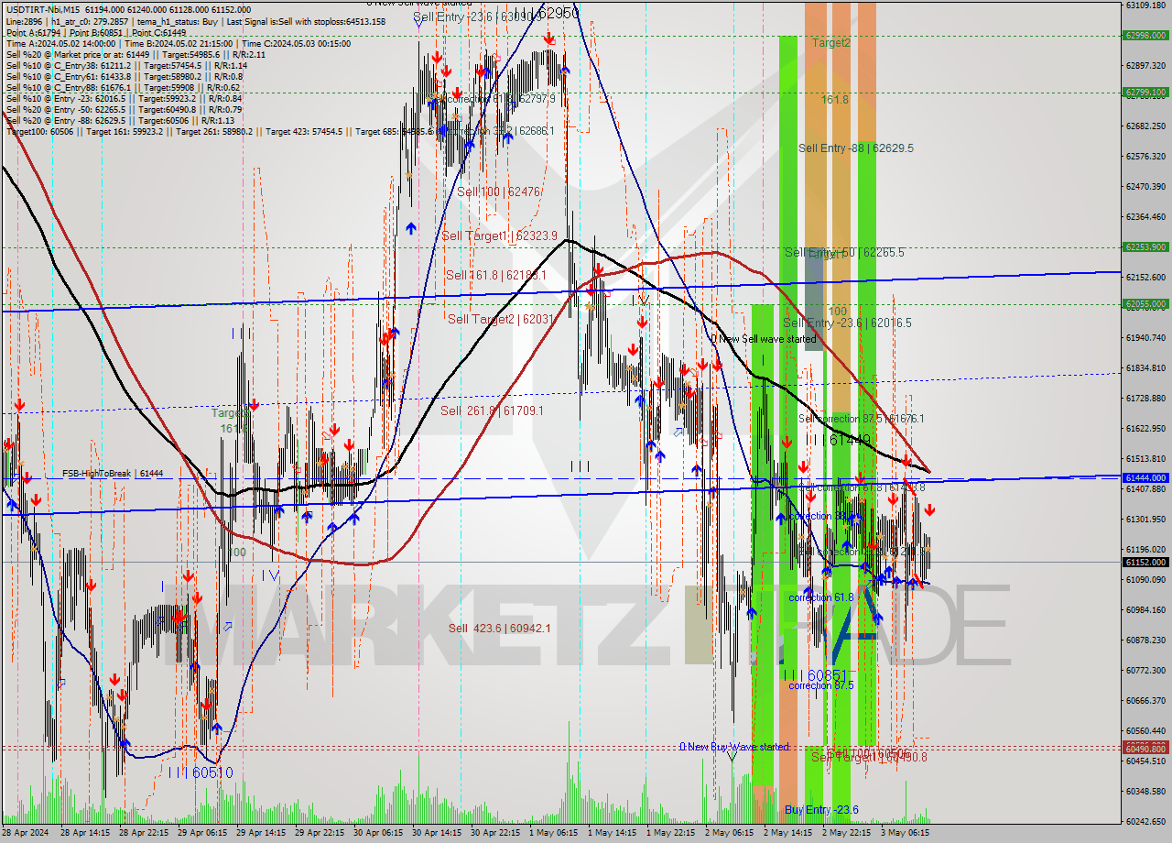Select the 'FSB-HighToBreak | 61444' label
Image resolution: width=1172 pixels, height=843 pixels.
113,473
